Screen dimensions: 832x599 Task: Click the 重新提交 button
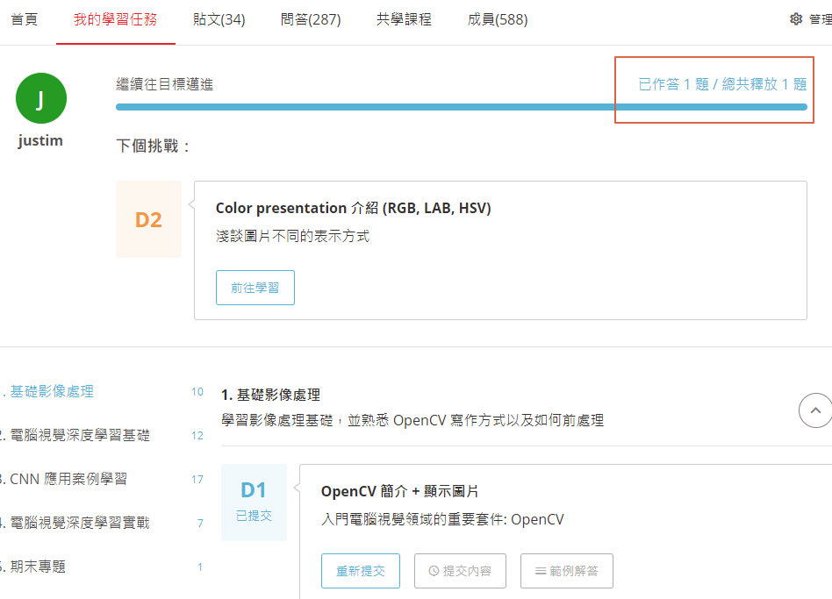(x=361, y=571)
